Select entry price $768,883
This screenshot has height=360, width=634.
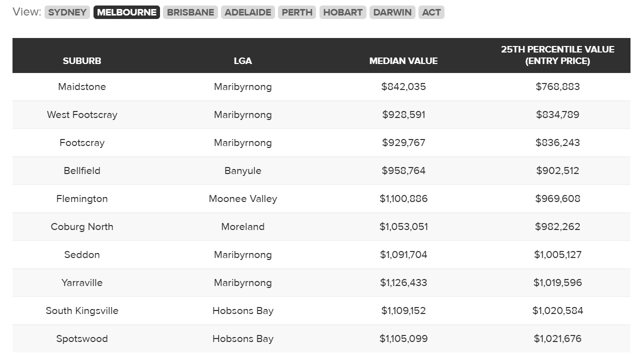[557, 86]
